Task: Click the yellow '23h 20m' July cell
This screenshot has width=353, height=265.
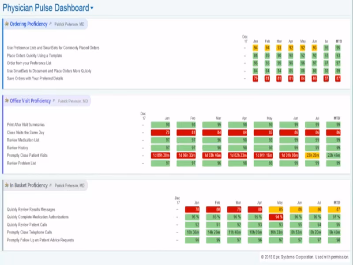Action: [x=312, y=155]
